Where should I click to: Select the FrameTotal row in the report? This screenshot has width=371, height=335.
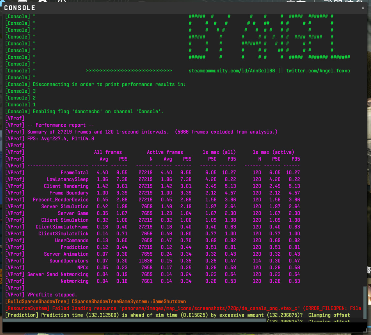153,172
